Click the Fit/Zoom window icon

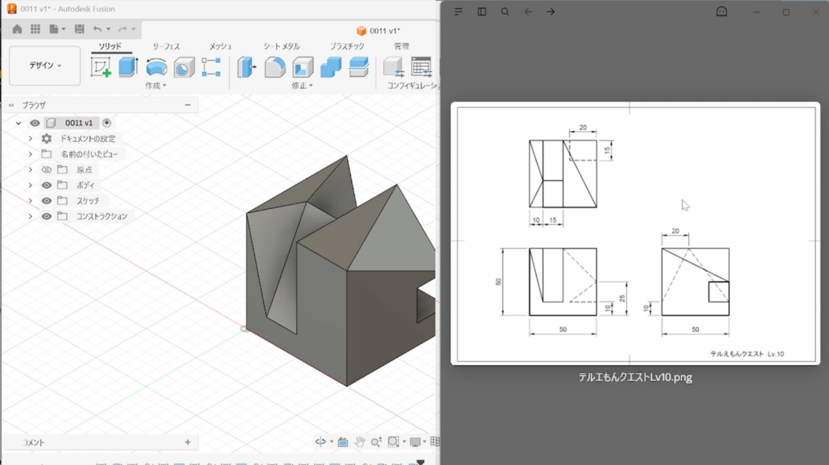393,442
